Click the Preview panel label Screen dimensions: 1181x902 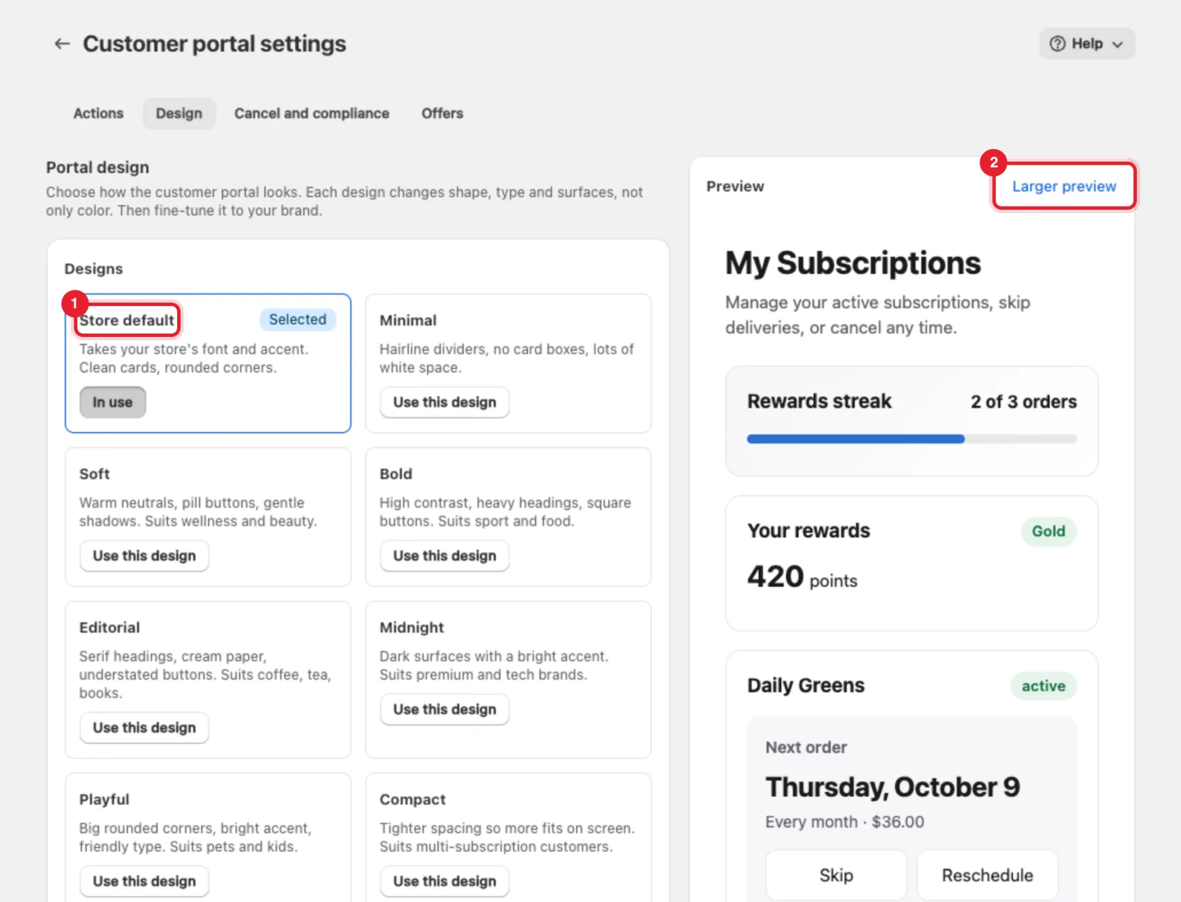pyautogui.click(x=735, y=186)
